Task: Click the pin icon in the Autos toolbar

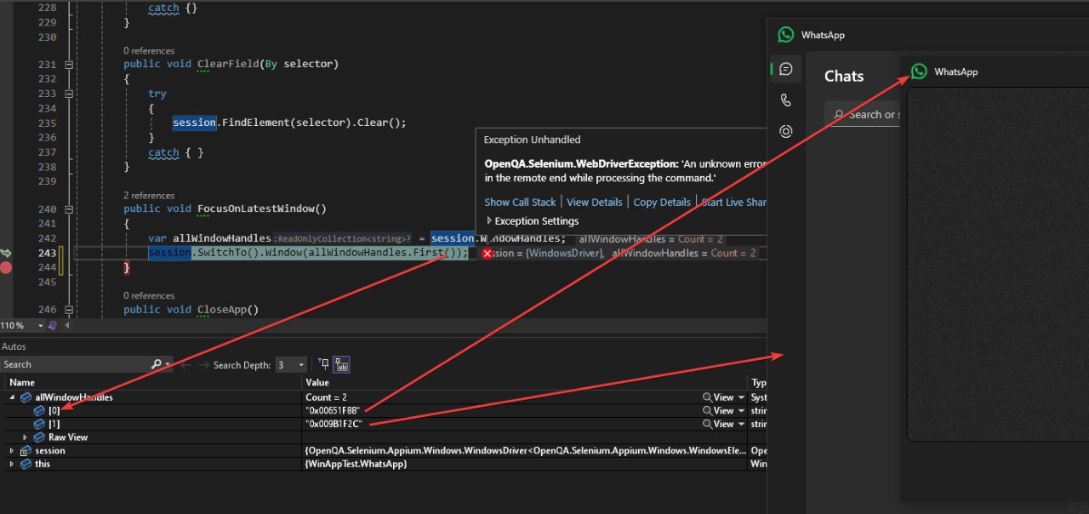Action: (323, 364)
